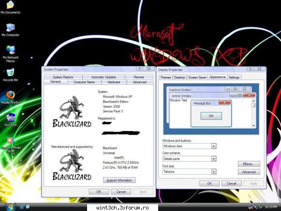Screen dimensions: 281x211
Task: Click the 'Microsoft Windows XP' text
Action: point(118,96)
